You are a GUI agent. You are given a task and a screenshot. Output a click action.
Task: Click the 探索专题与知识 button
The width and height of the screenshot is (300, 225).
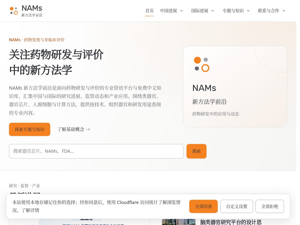pos(29,129)
